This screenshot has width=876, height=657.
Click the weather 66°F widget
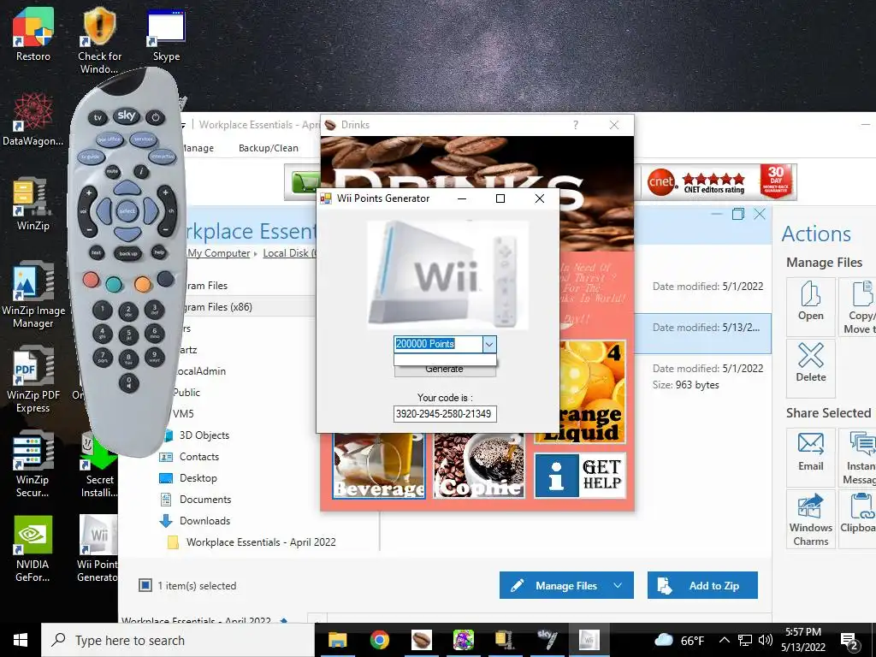[678, 640]
